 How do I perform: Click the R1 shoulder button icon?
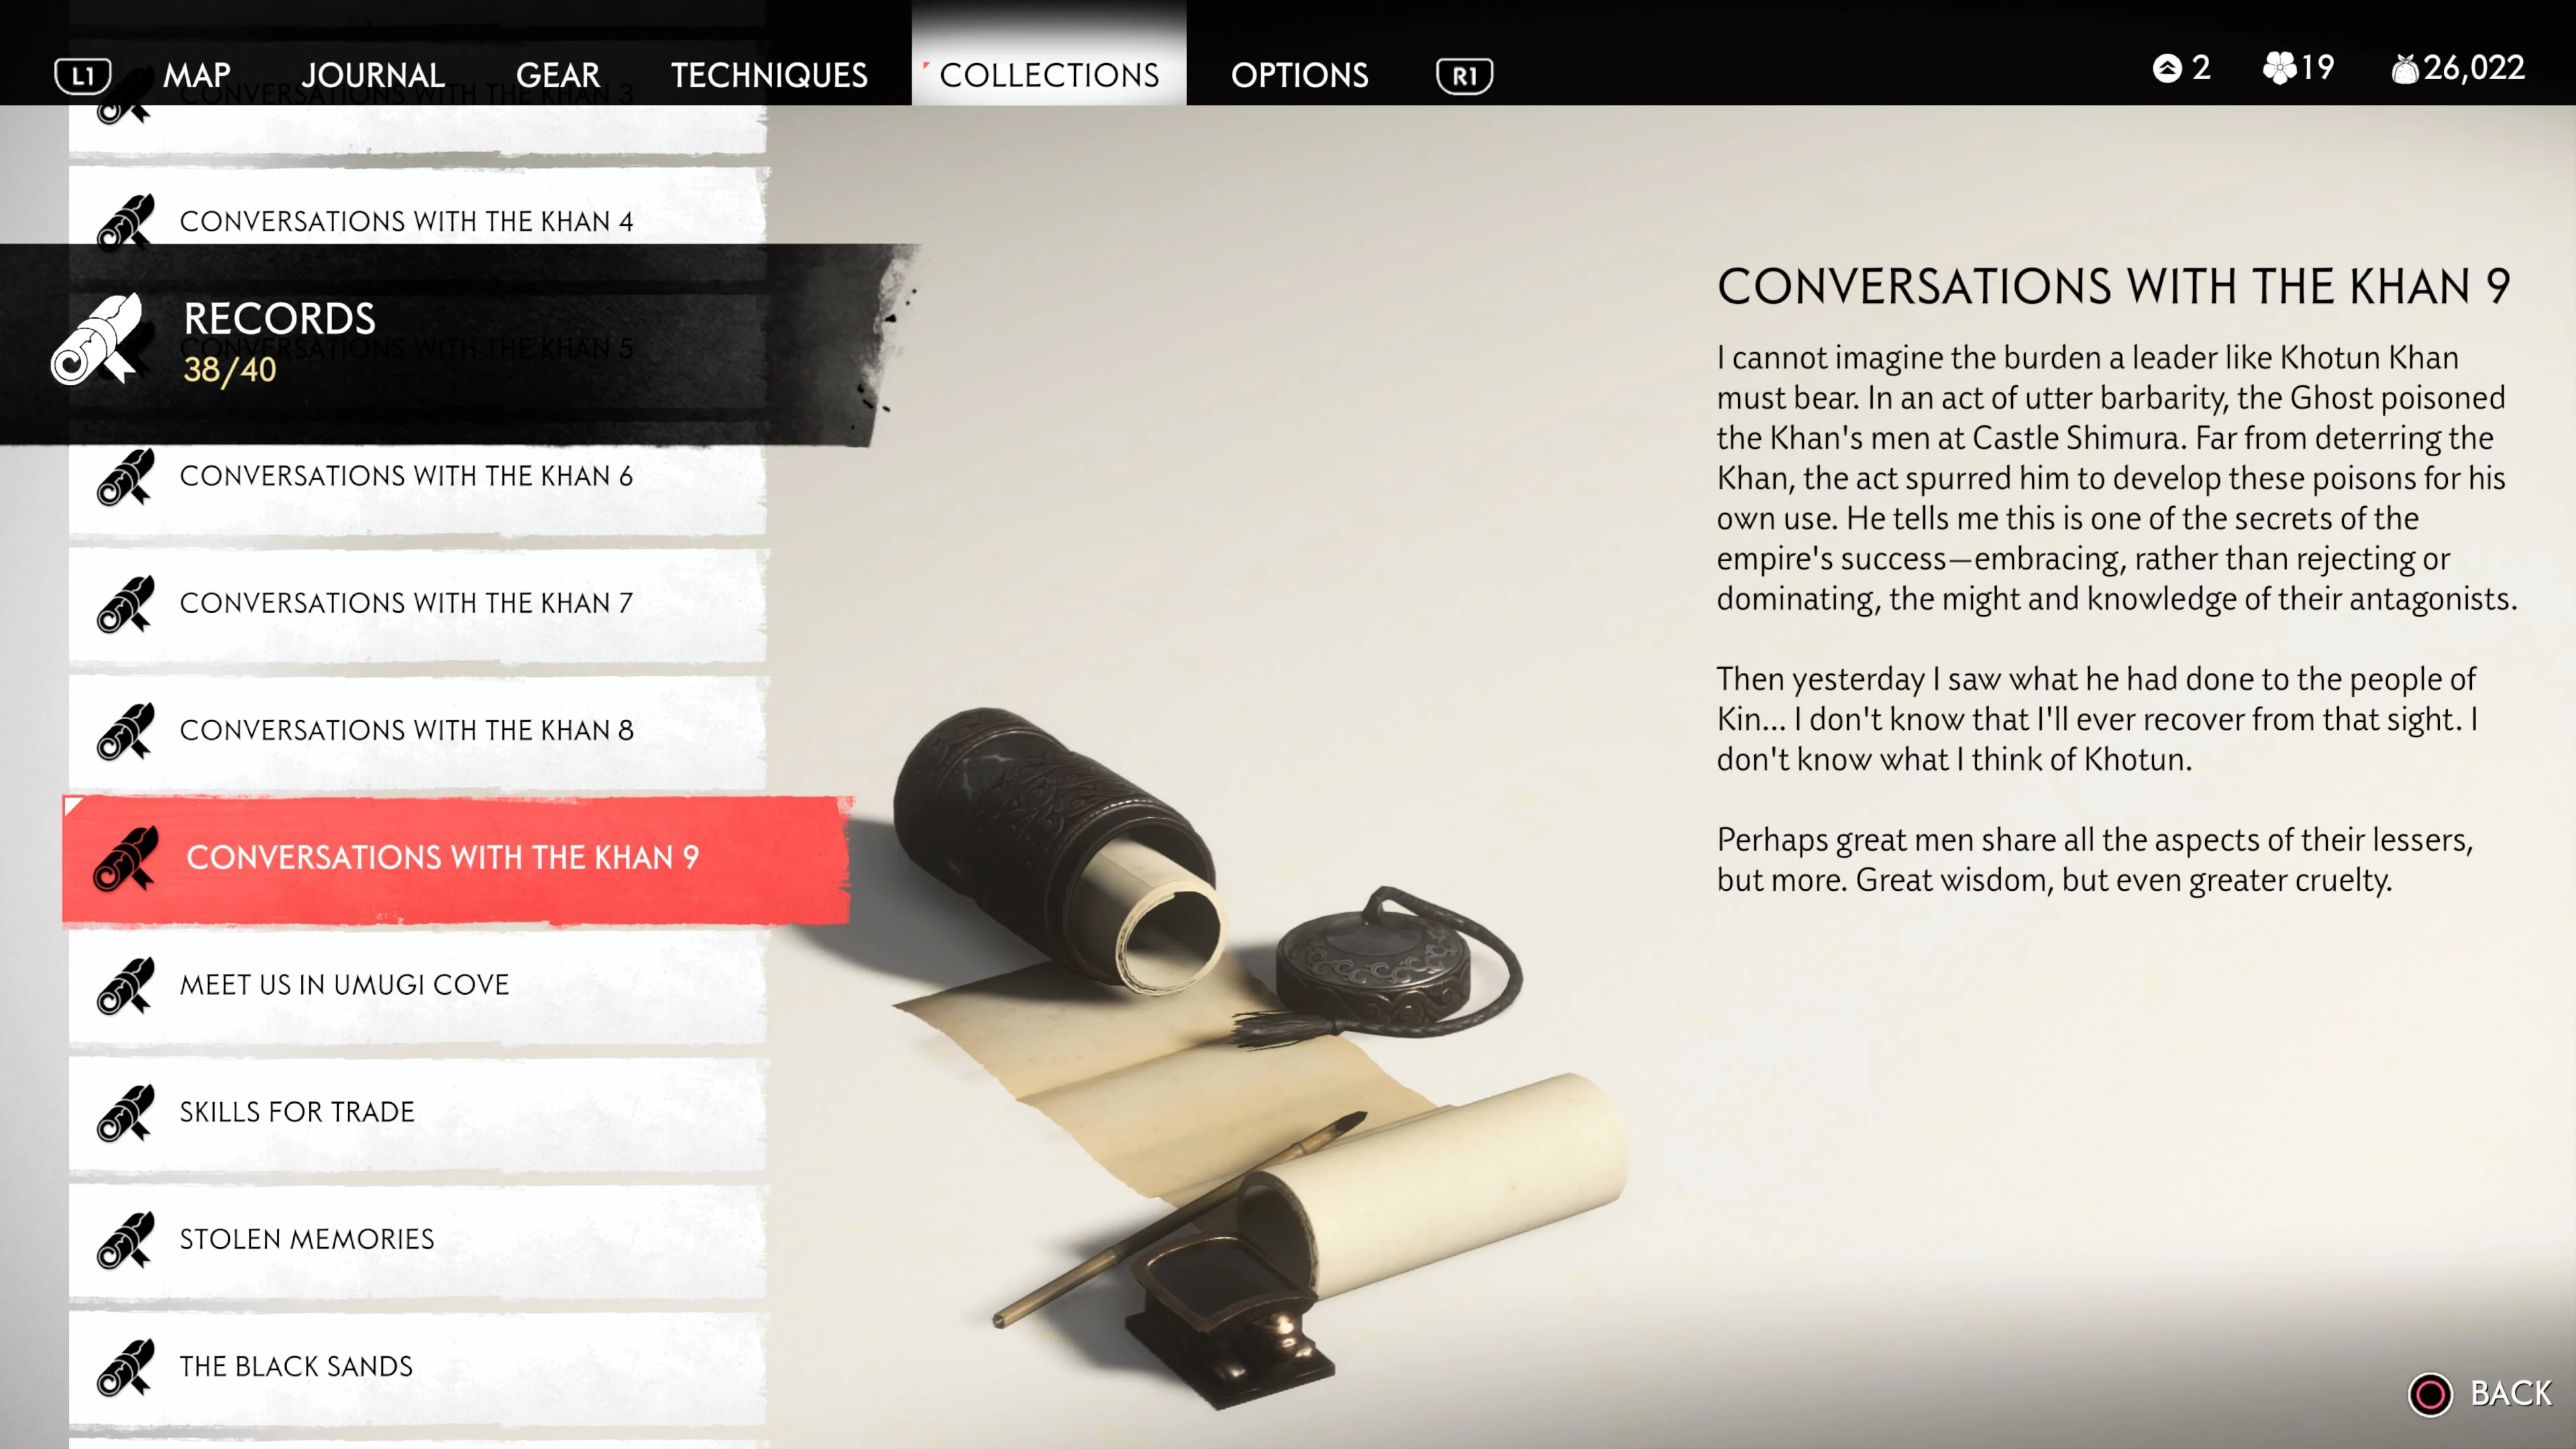coord(1464,76)
